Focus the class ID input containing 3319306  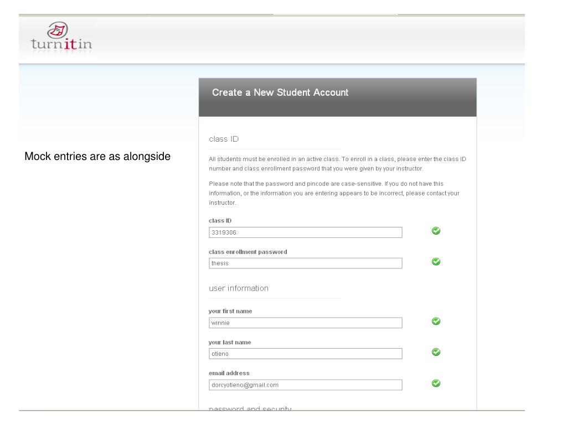pos(305,232)
